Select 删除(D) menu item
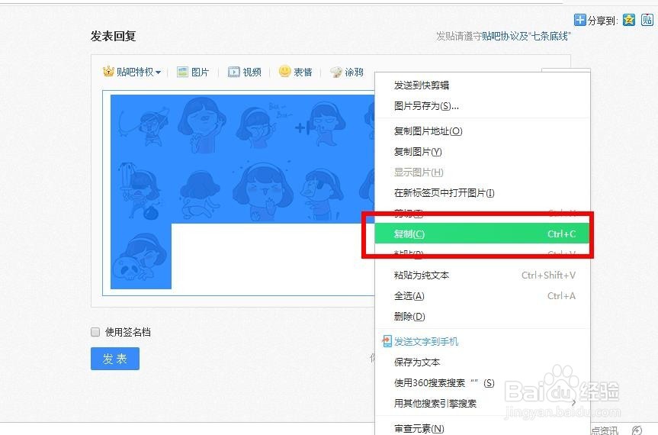658x435 pixels. point(483,316)
